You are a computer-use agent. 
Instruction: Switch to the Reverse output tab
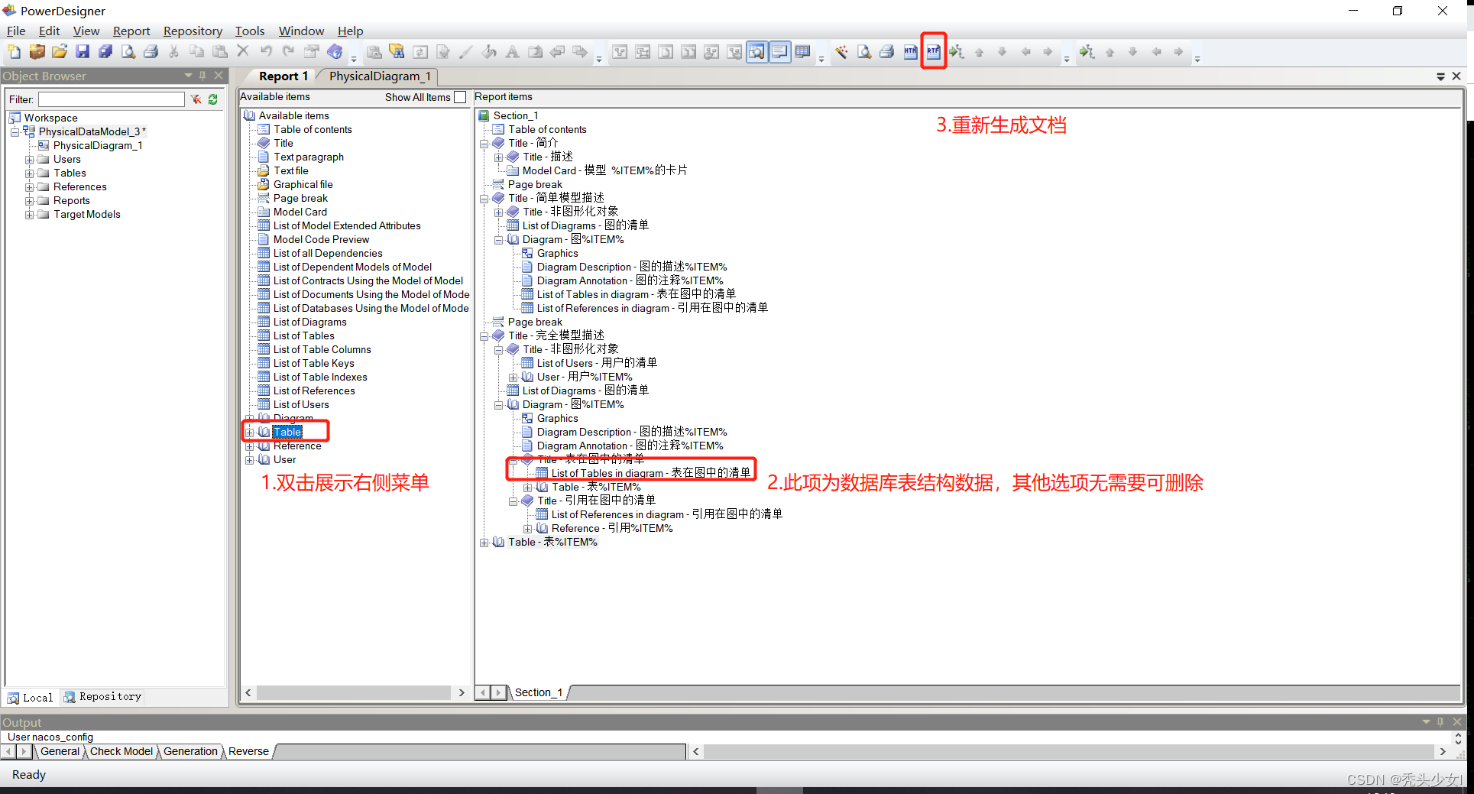pos(248,752)
